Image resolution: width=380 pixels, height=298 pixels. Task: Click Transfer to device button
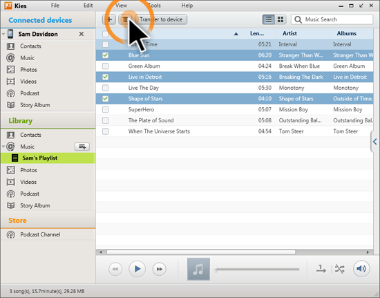[x=161, y=19]
